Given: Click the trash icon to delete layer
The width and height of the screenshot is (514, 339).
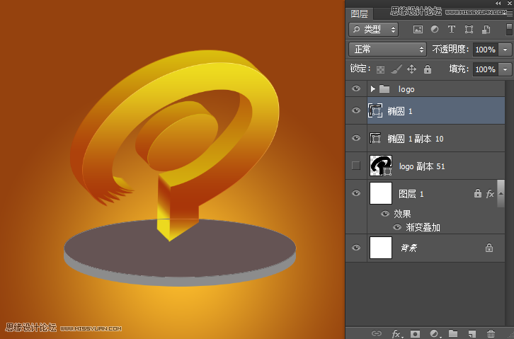Looking at the screenshot, I should click(x=491, y=333).
